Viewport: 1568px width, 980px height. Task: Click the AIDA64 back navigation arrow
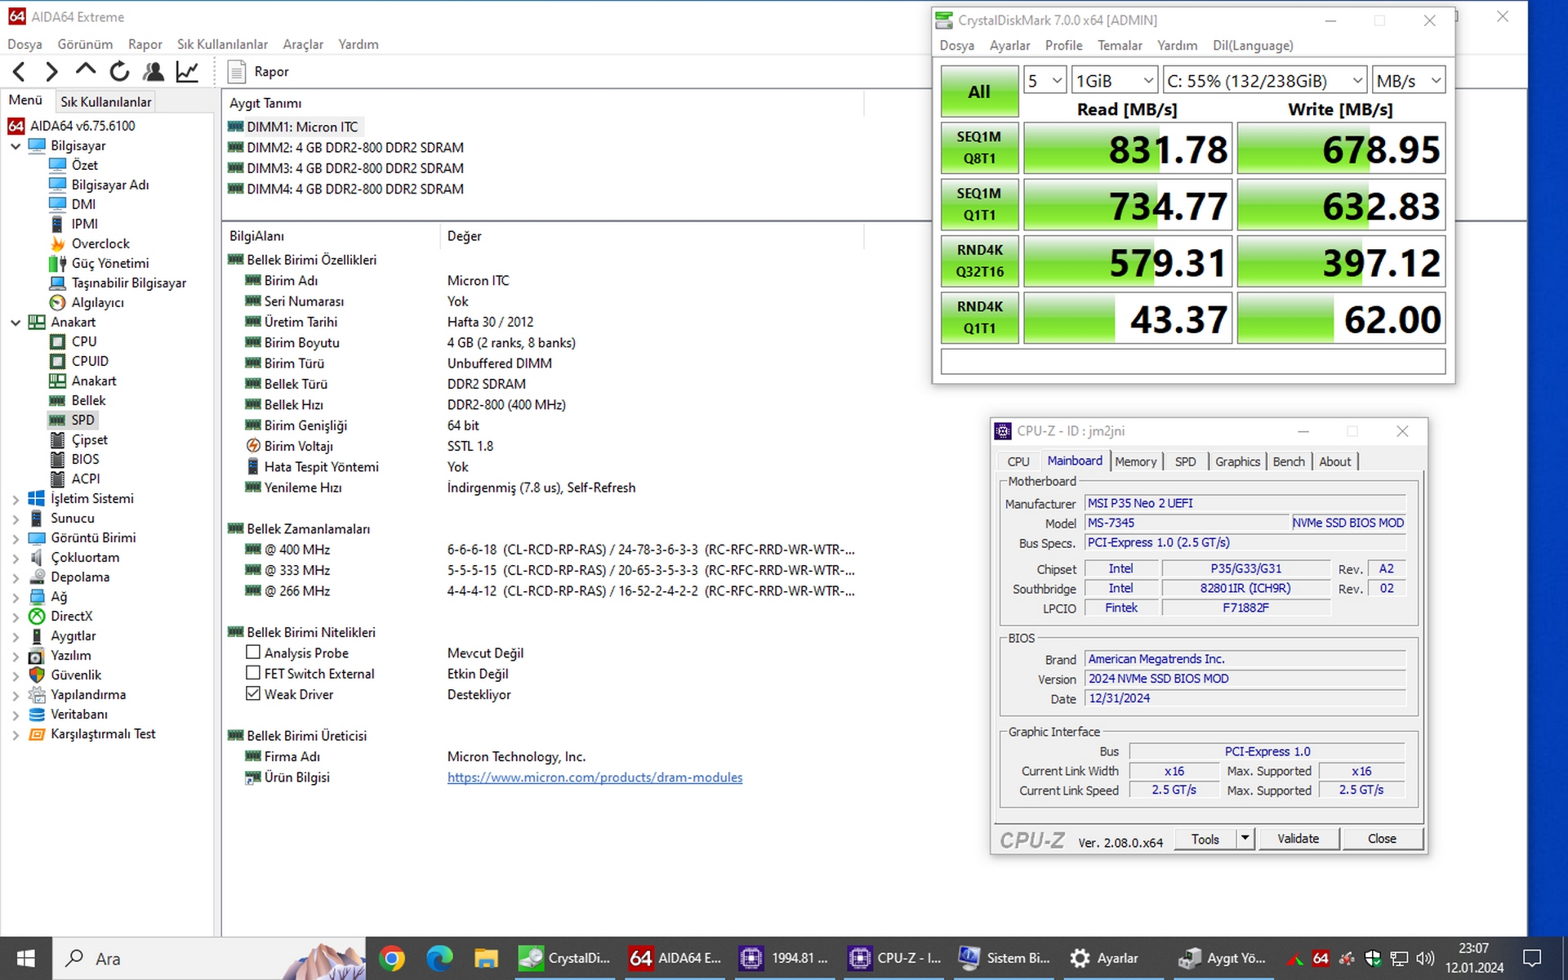point(20,72)
